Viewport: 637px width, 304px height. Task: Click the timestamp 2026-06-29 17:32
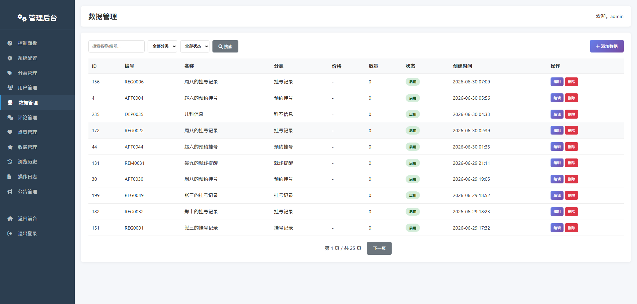471,228
